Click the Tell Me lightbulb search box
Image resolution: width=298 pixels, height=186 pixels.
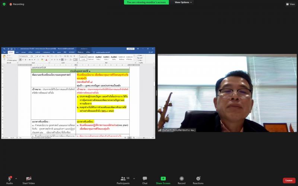tap(102, 52)
